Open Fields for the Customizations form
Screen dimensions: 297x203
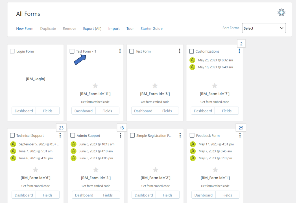pyautogui.click(x=227, y=111)
